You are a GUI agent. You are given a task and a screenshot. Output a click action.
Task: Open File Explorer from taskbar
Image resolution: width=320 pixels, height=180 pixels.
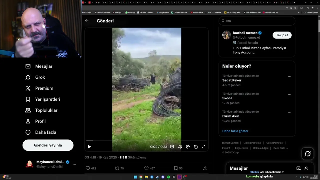click(x=146, y=177)
